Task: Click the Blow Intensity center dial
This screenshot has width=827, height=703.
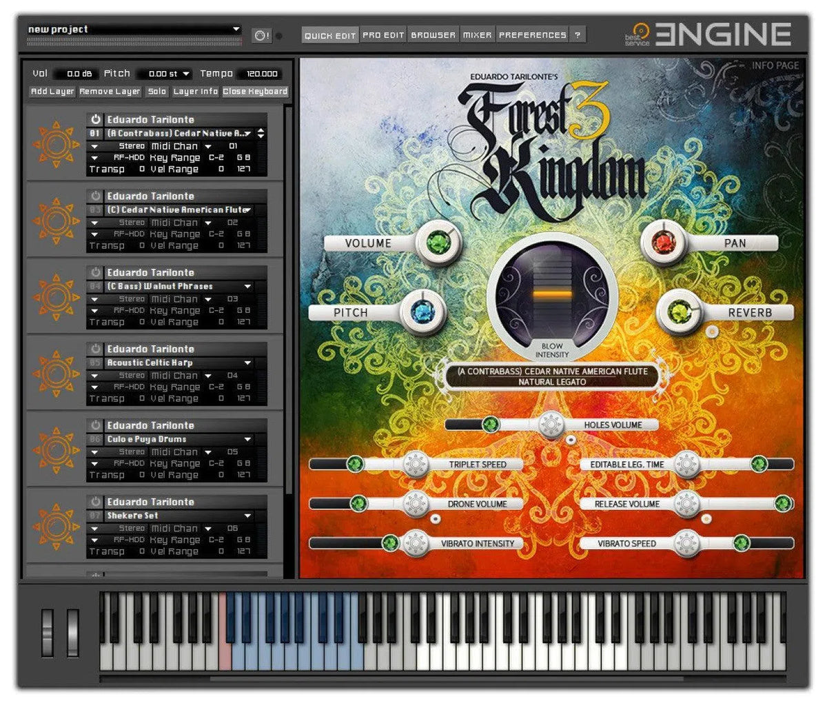Action: [x=551, y=294]
